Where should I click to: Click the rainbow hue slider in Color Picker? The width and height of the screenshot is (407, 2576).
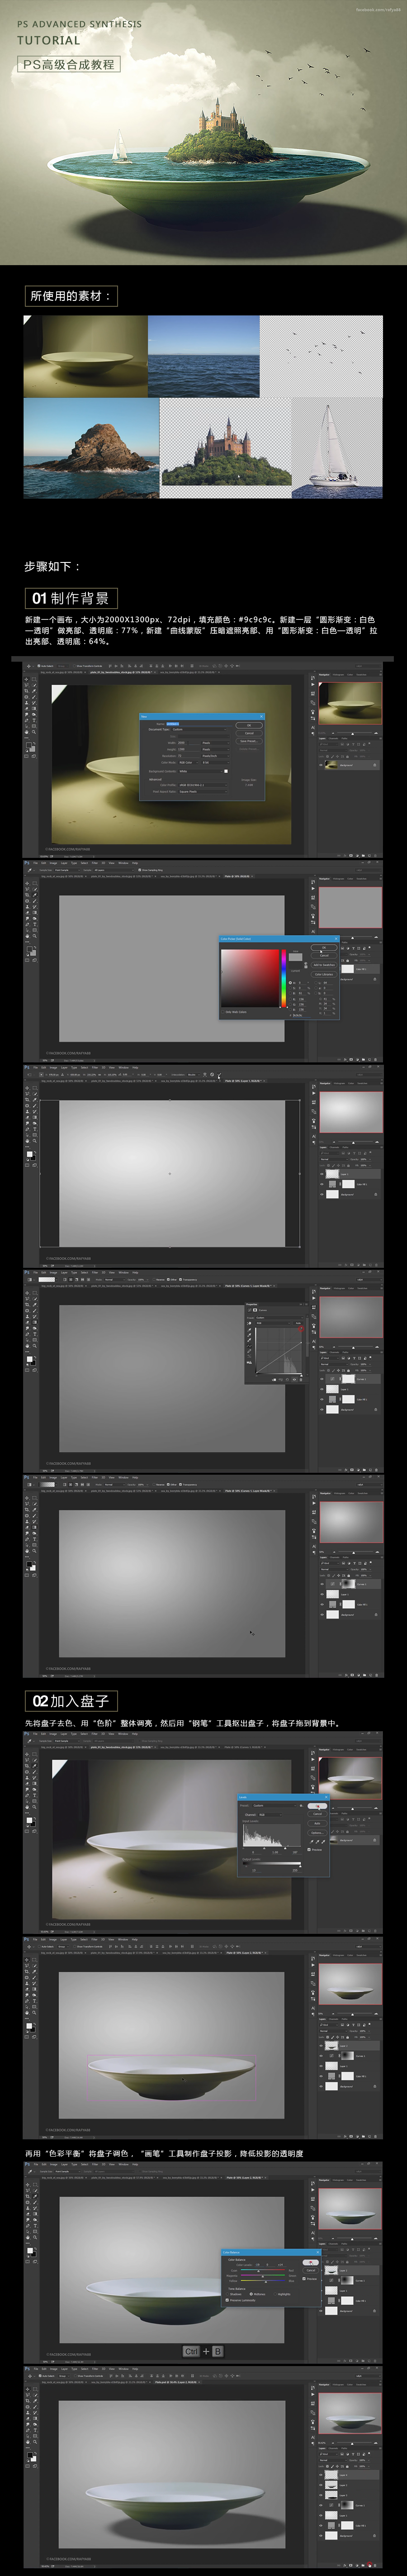(284, 978)
